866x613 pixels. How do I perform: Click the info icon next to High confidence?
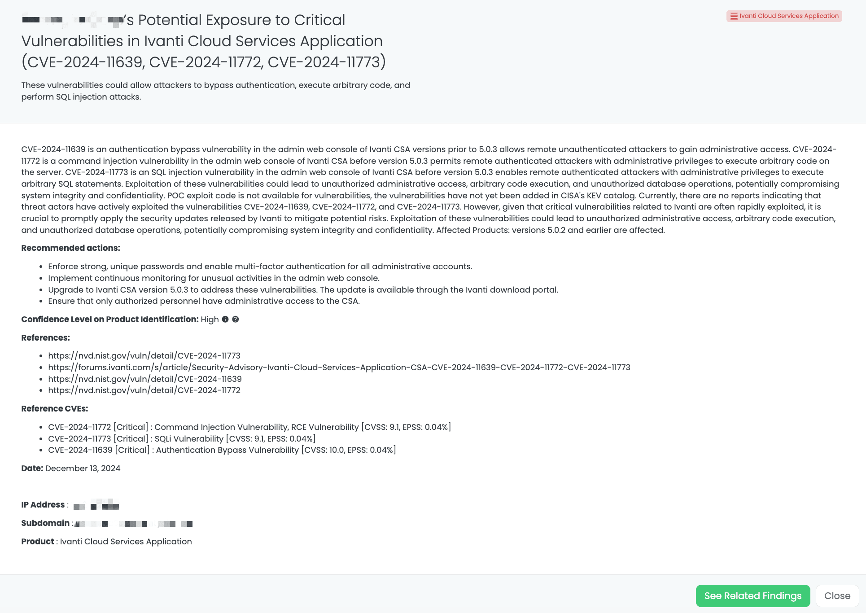pos(226,319)
